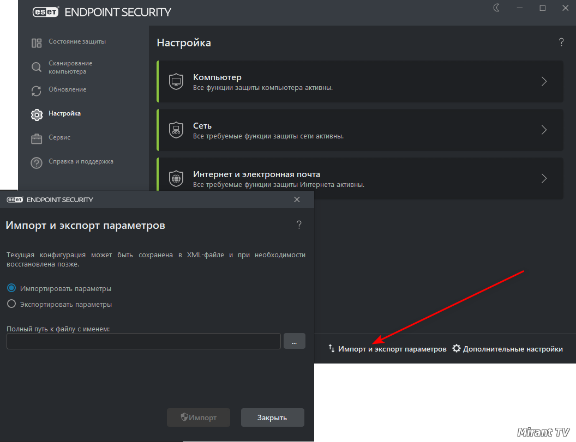576x442 pixels.
Task: Click text 'Все требуемые функции защиты сети активны.'
Action: 268,136
